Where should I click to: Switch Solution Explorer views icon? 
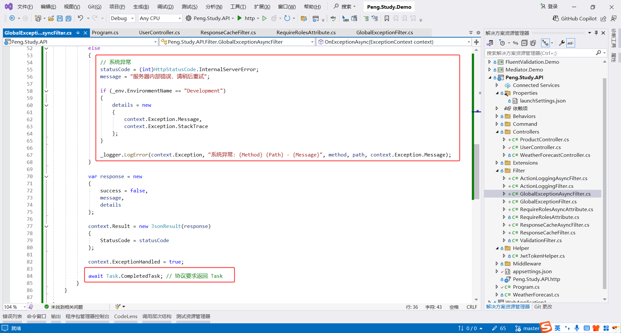490,43
